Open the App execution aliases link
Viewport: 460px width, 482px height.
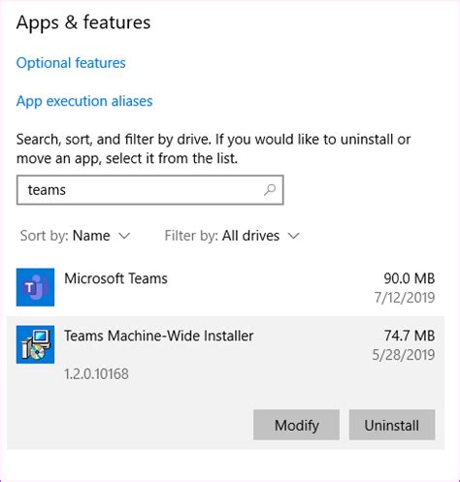(x=84, y=101)
